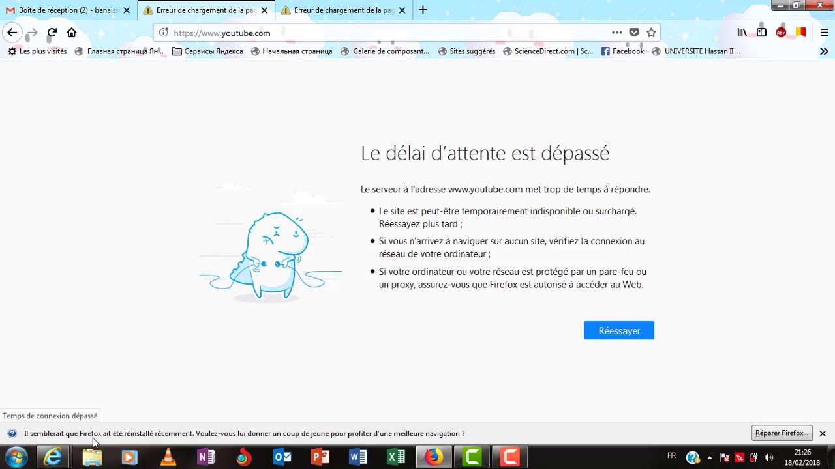This screenshot has width=835, height=469.
Task: Open Les plus visités bookmark folder
Action: click(37, 51)
